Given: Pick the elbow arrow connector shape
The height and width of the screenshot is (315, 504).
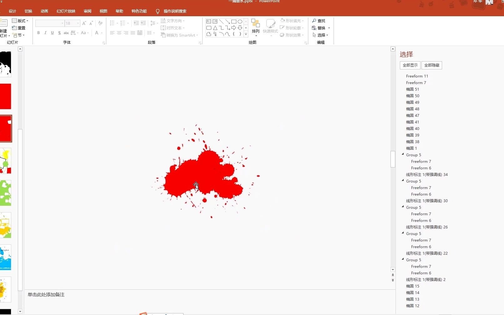Looking at the screenshot, I should (x=227, y=28).
